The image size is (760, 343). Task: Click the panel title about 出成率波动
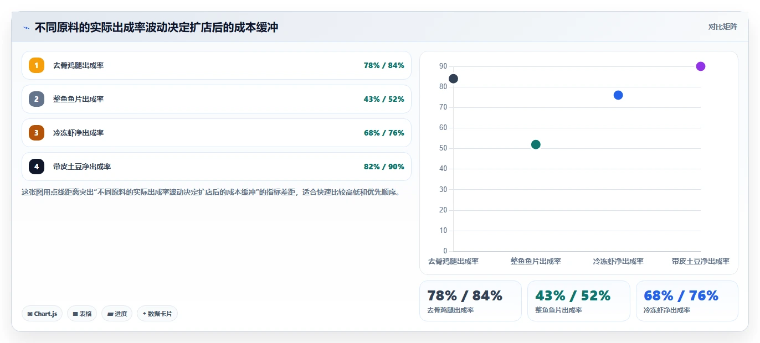pos(156,27)
